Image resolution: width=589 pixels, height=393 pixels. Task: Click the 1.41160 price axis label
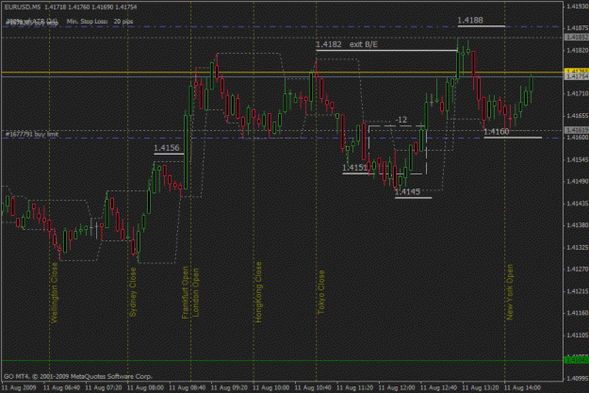578,313
